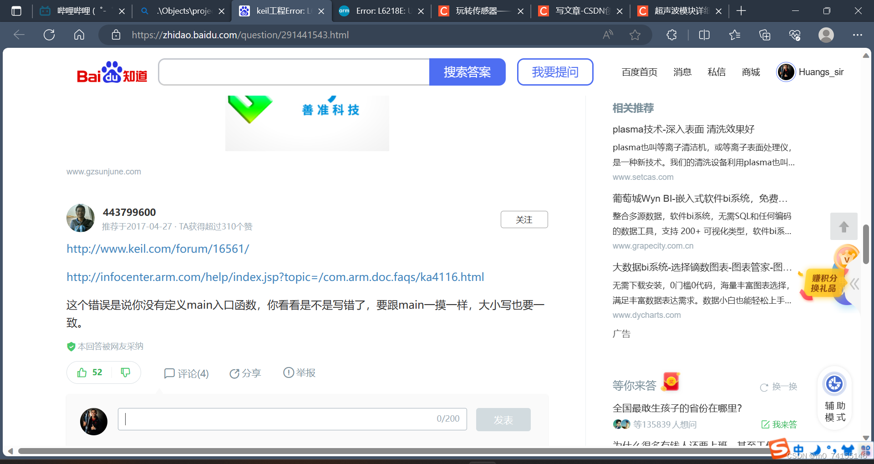Click the 分享 share icon

(244, 373)
